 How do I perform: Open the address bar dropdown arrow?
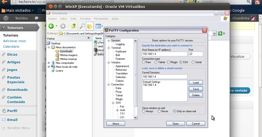(x=215, y=33)
